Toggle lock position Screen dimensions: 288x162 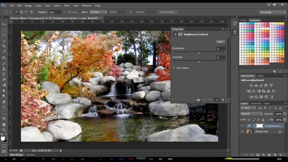point(258,120)
